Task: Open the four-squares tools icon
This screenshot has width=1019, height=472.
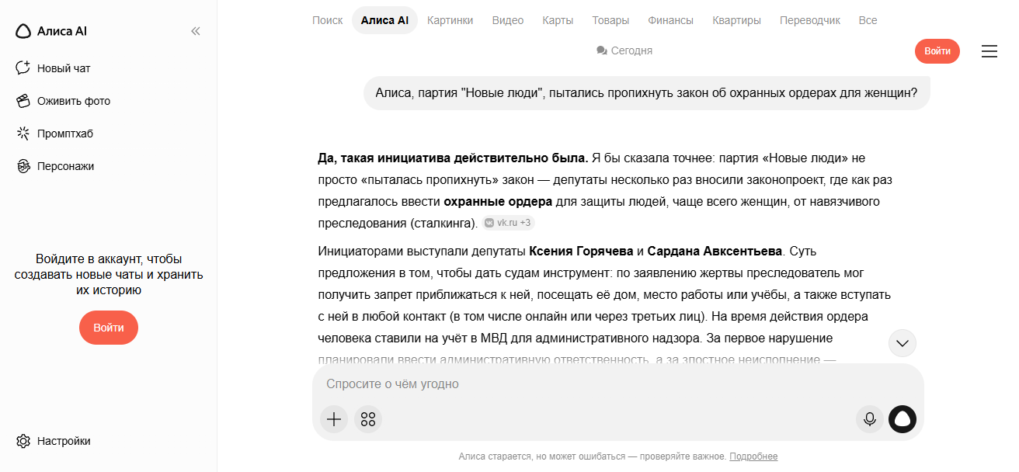Action: [x=368, y=419]
